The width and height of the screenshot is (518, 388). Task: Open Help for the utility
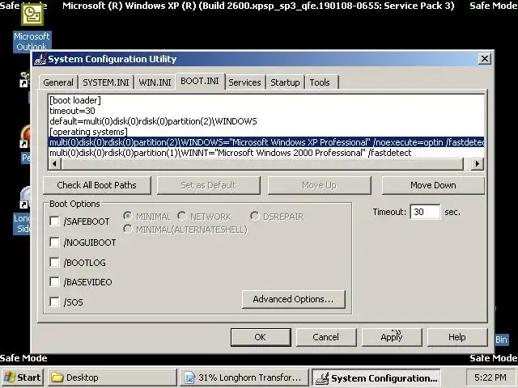pos(456,337)
